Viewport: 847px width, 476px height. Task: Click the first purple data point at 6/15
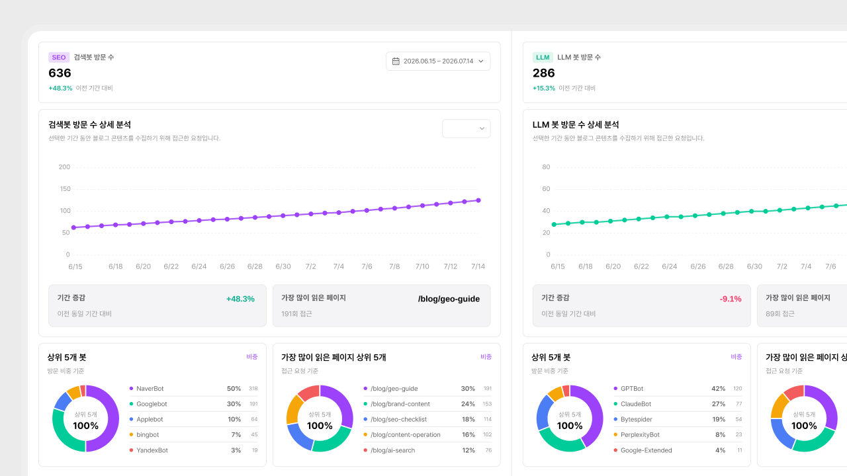point(73,227)
